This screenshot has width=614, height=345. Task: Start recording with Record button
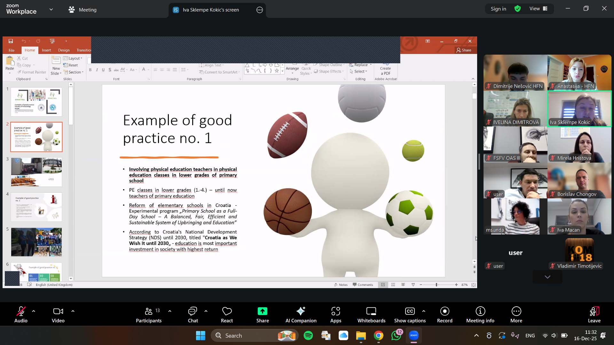click(445, 315)
